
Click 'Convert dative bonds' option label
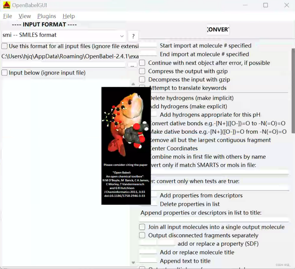click(218, 123)
